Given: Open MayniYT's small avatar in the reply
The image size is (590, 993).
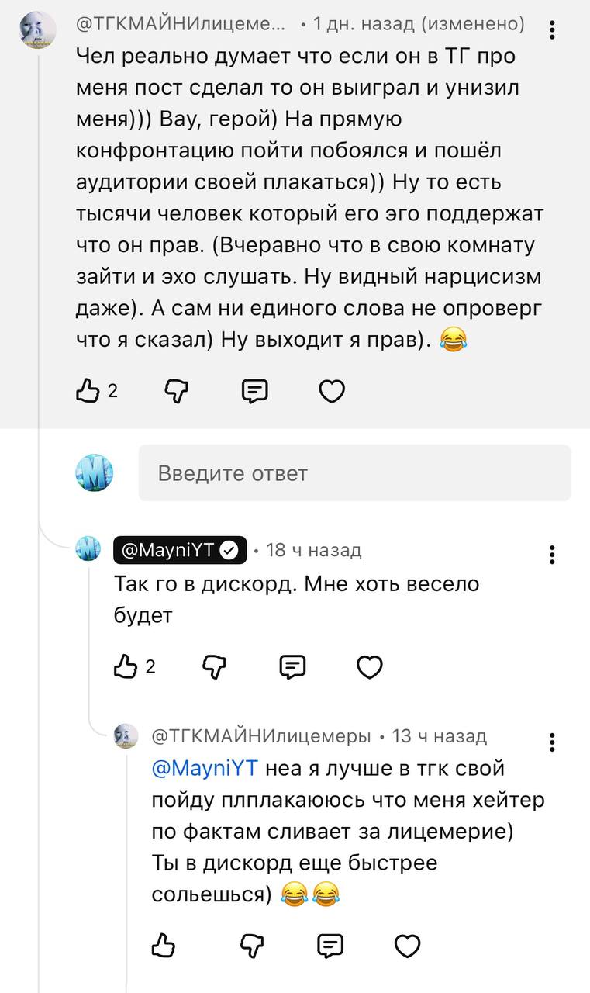Looking at the screenshot, I should coord(88,550).
